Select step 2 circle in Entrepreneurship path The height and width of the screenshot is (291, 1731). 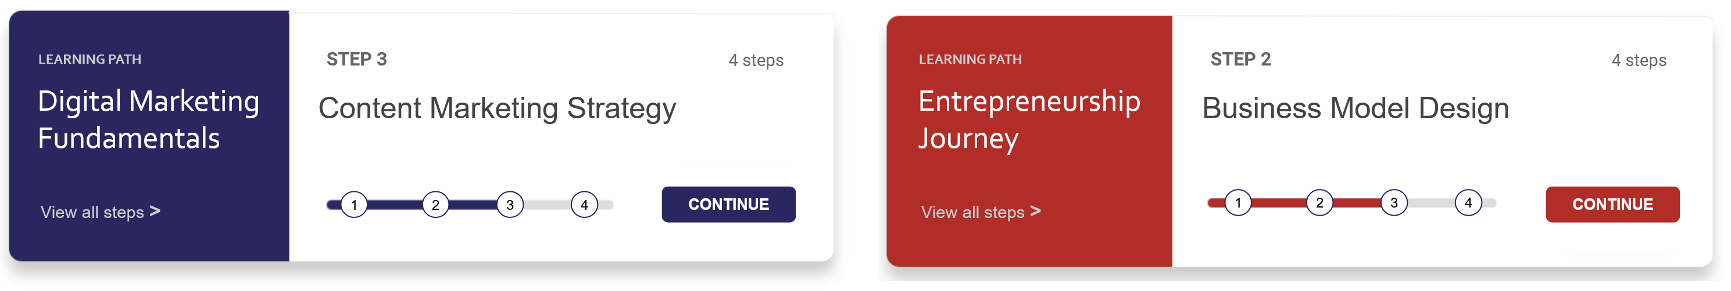click(x=1319, y=202)
